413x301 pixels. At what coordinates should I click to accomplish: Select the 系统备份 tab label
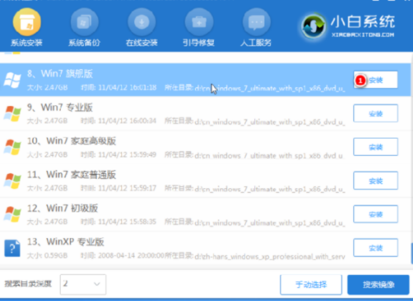coord(84,43)
